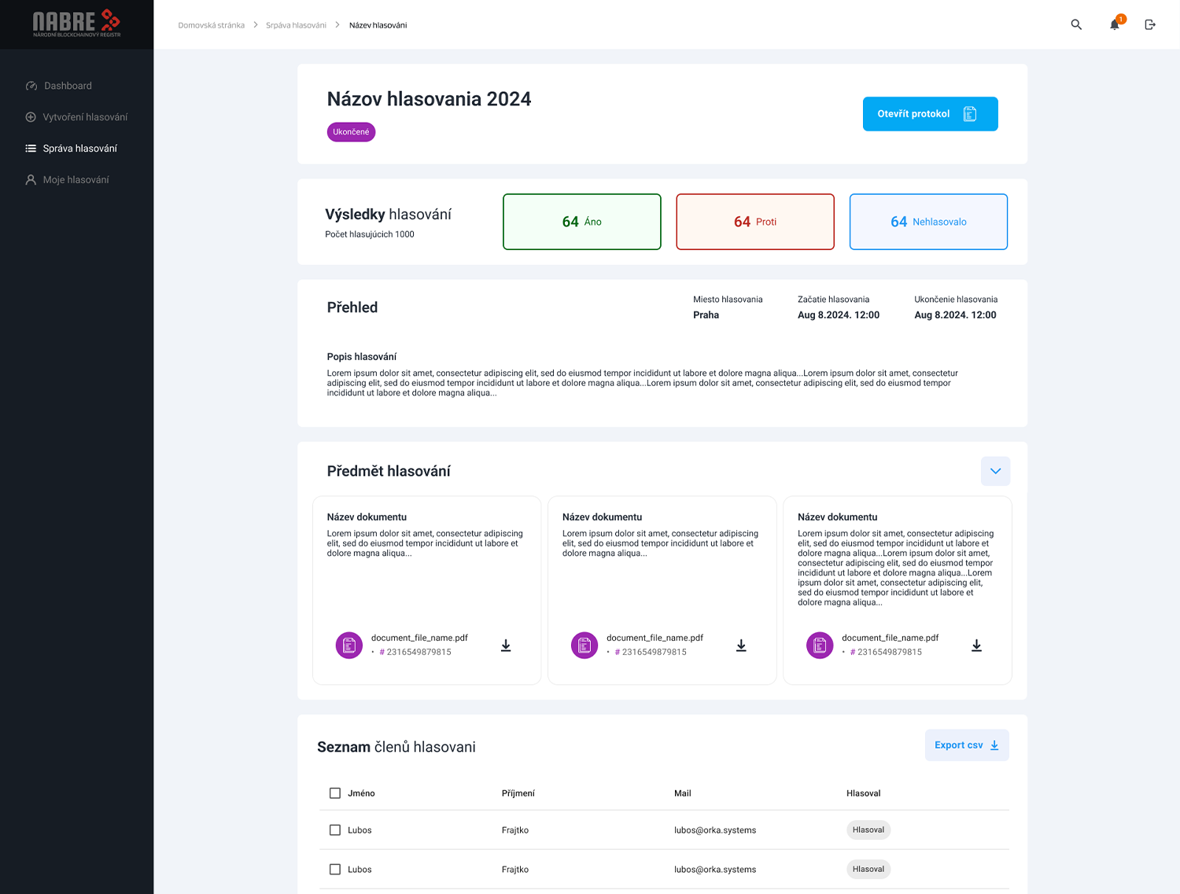Download the second document's PDF file

pyautogui.click(x=741, y=646)
